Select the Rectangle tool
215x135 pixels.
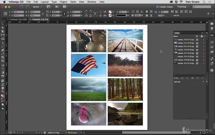coord(2,61)
